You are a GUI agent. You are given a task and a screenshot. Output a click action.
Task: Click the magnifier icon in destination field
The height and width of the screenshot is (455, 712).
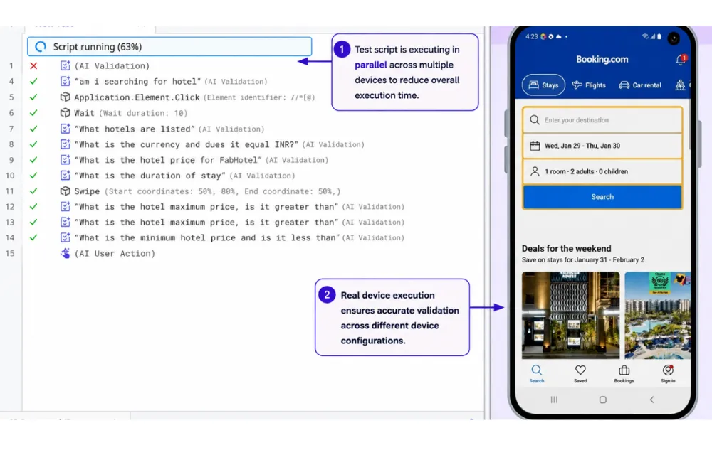535,120
